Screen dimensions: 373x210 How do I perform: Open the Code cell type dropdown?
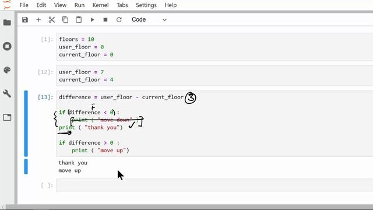(149, 19)
